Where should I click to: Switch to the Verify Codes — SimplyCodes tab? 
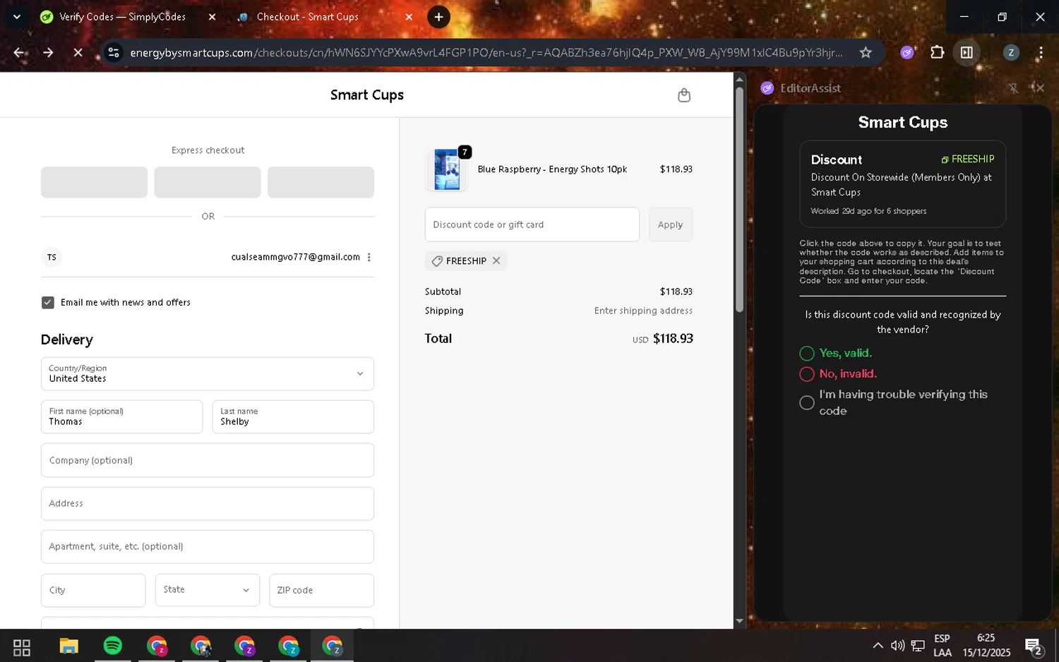point(121,17)
